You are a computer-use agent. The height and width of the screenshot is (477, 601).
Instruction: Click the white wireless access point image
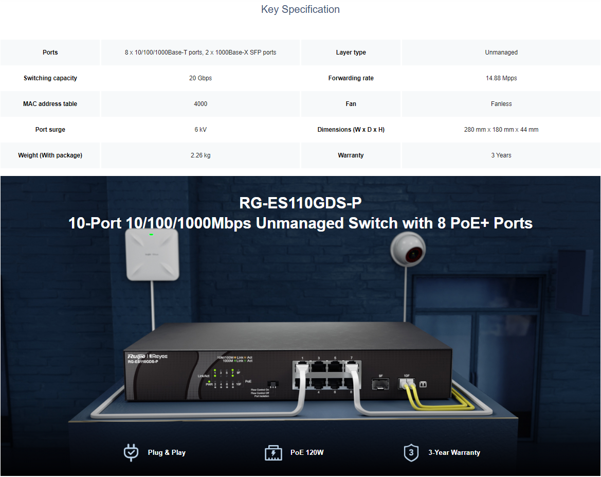click(x=153, y=254)
